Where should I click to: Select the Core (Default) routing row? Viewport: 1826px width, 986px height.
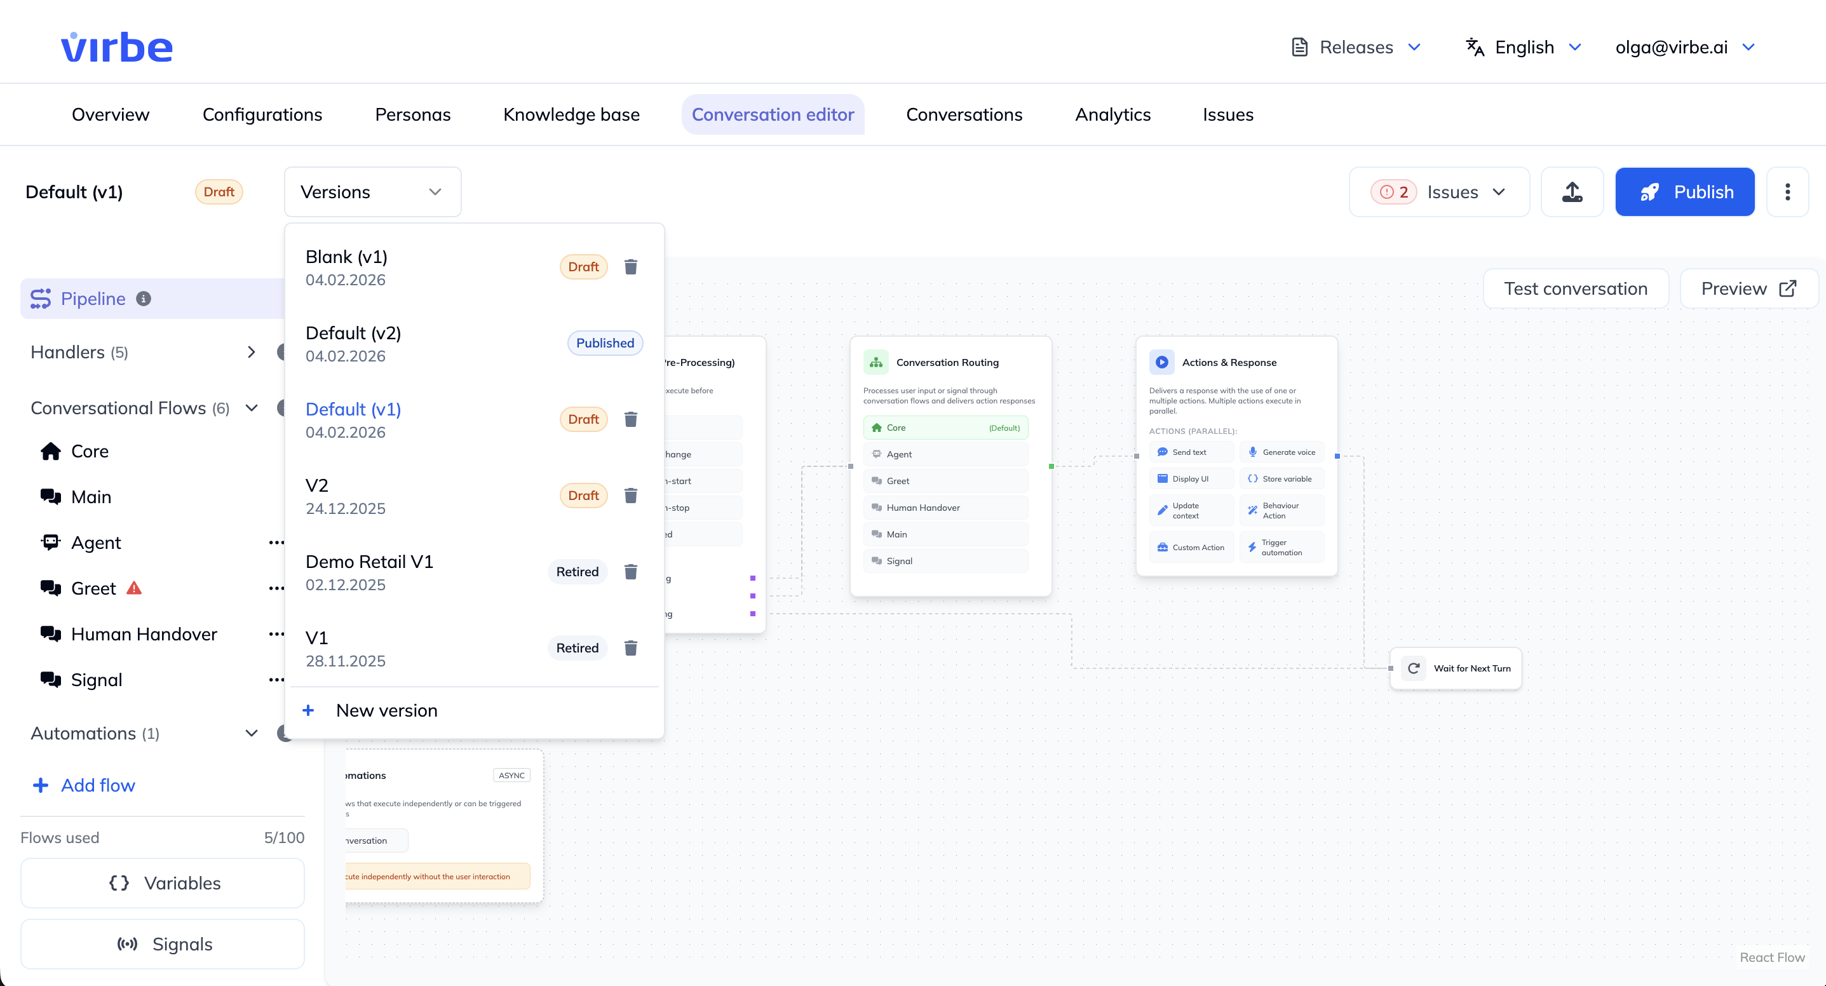[x=945, y=428]
